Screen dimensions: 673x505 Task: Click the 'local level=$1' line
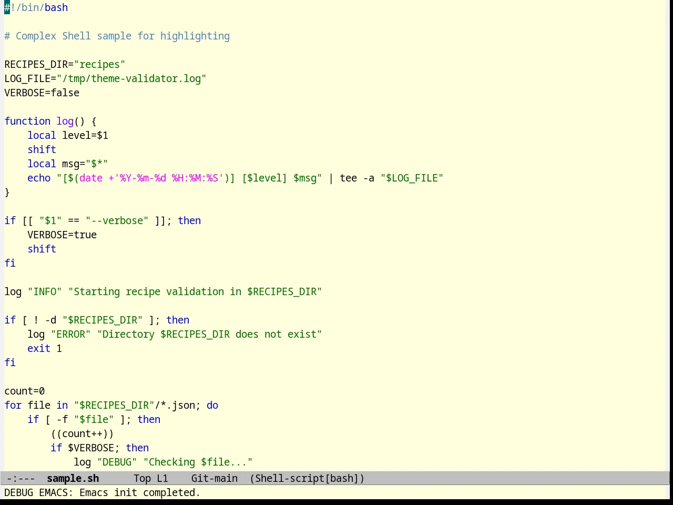coord(68,135)
